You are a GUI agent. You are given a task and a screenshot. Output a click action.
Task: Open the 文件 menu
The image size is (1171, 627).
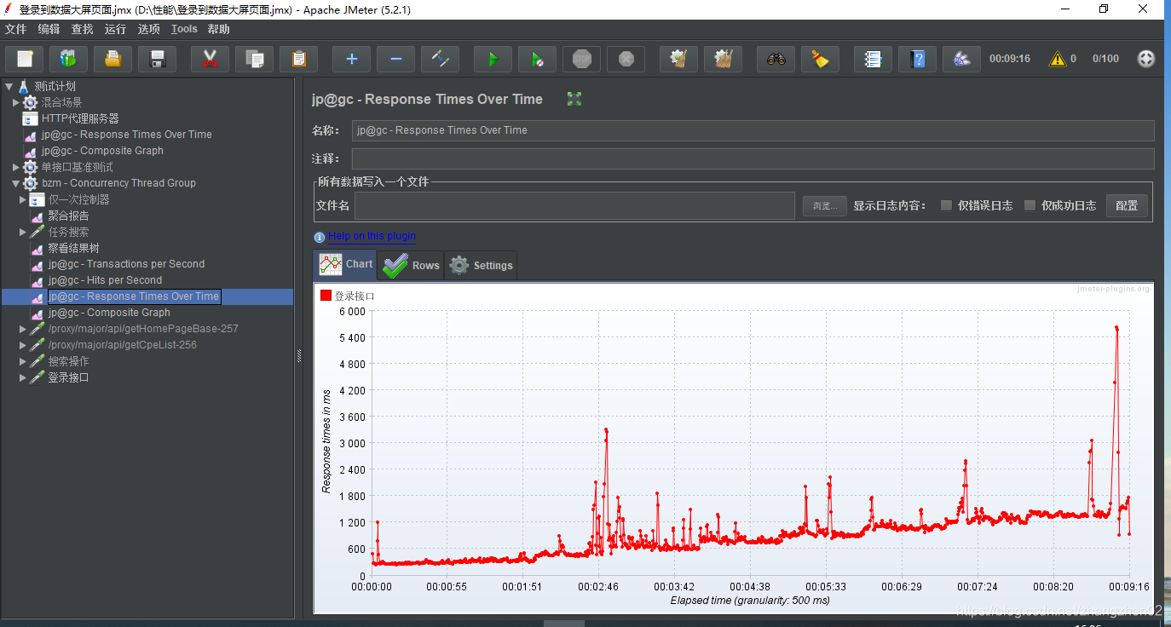point(16,29)
